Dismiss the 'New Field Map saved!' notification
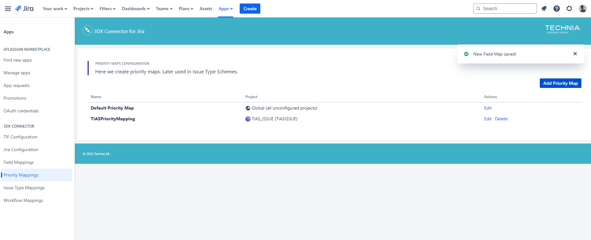The image size is (591, 240). click(x=575, y=54)
